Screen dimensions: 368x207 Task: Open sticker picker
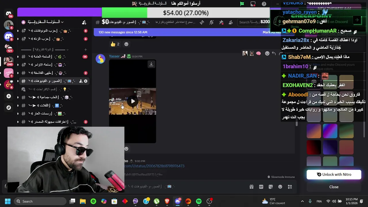[271, 187]
